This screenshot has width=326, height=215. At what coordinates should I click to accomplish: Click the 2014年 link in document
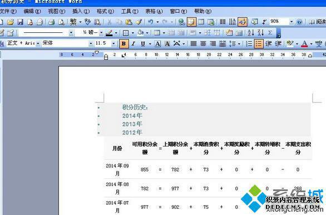click(x=132, y=115)
